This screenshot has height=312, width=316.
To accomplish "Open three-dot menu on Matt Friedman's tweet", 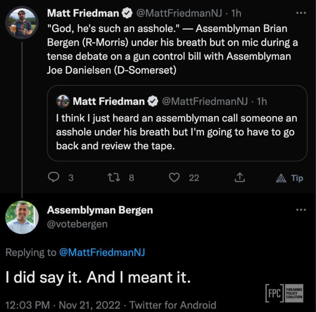I will click(x=301, y=13).
